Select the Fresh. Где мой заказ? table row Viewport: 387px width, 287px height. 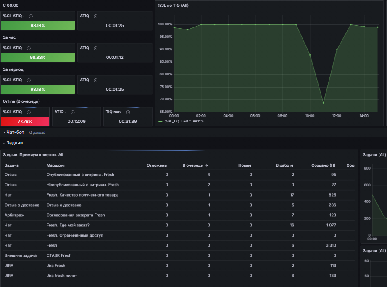[x=180, y=226]
